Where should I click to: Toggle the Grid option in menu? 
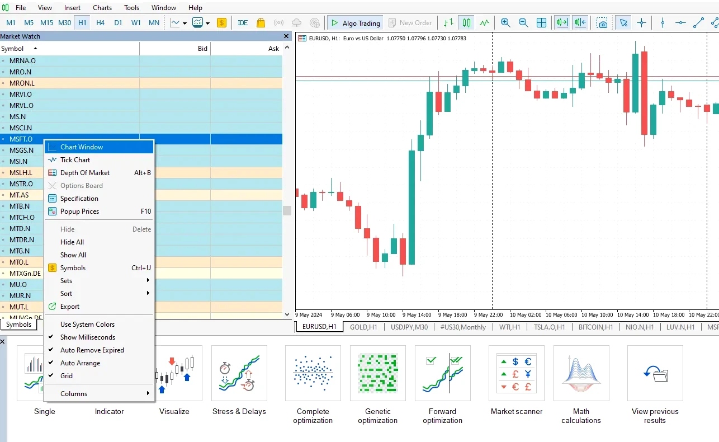tap(67, 376)
